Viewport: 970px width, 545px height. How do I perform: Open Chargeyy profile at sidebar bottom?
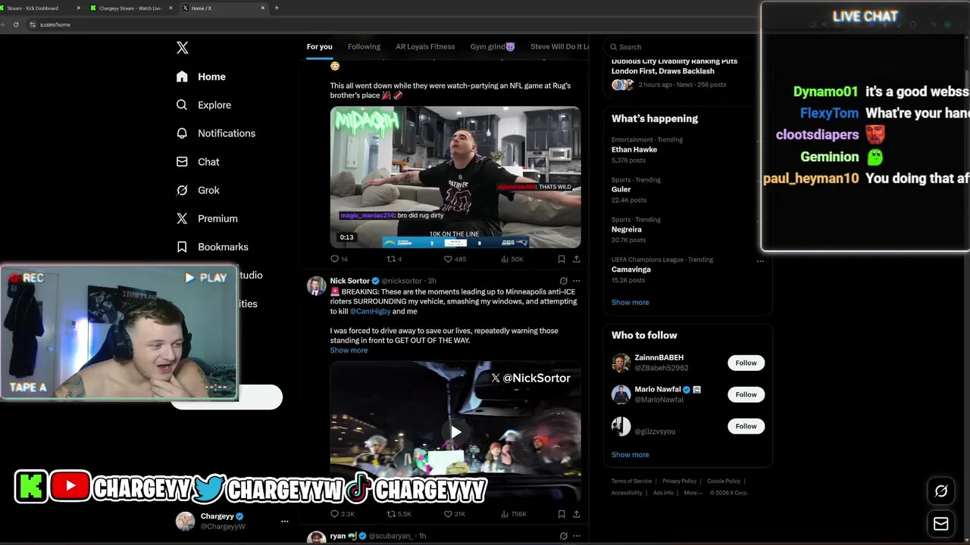[224, 522]
